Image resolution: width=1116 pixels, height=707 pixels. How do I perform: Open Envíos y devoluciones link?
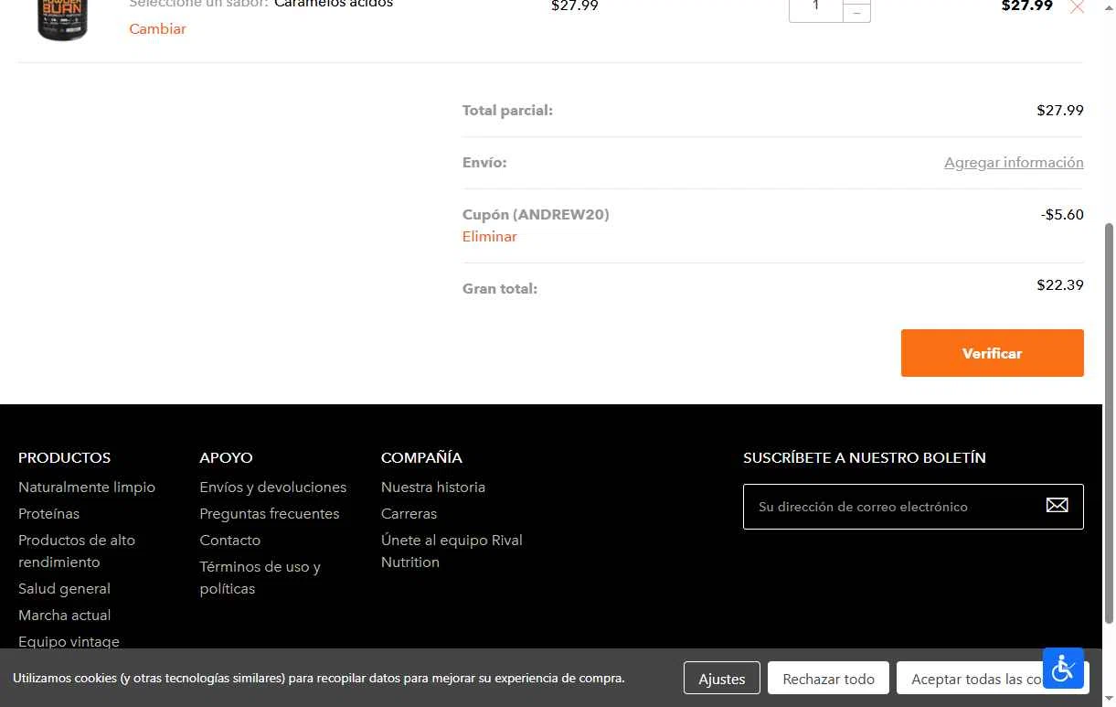(273, 487)
